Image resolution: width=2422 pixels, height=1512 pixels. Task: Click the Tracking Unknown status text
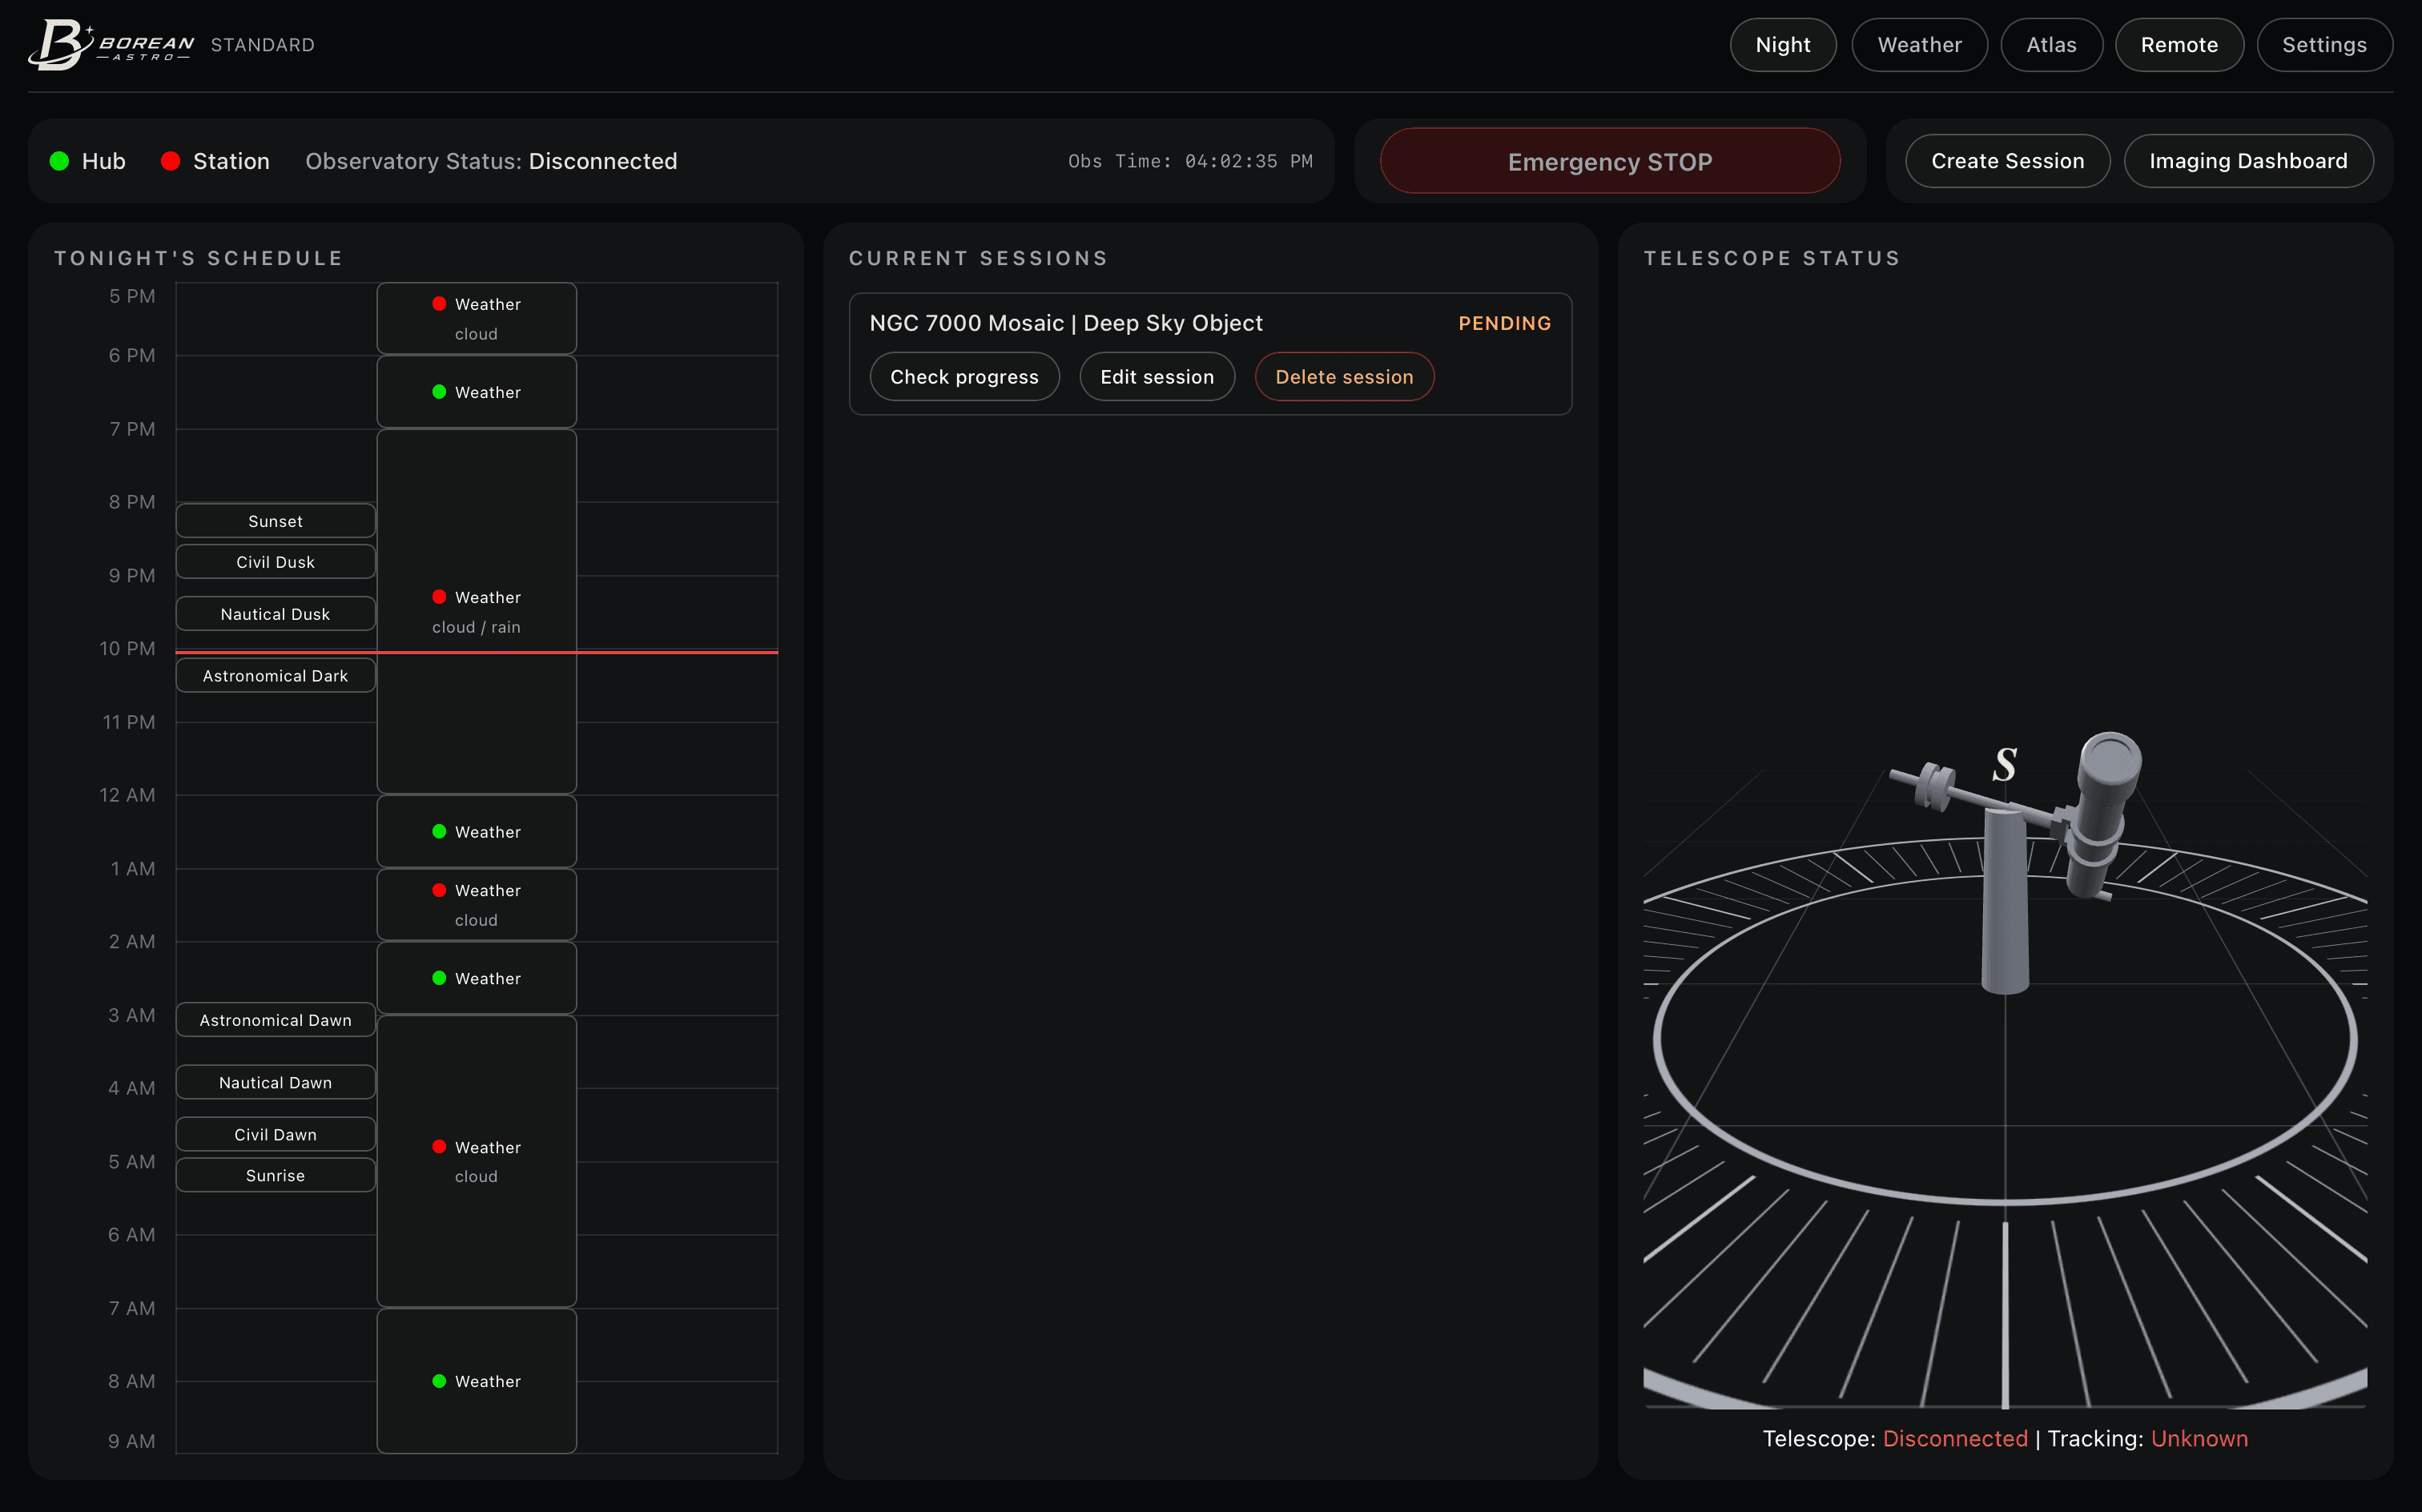(x=2147, y=1438)
